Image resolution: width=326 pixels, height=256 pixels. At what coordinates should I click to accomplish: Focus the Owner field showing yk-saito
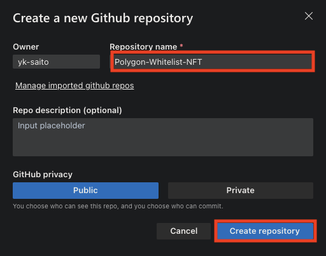(x=56, y=62)
